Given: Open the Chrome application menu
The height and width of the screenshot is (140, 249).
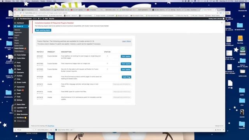Looking at the screenshot, I should coord(8,1).
